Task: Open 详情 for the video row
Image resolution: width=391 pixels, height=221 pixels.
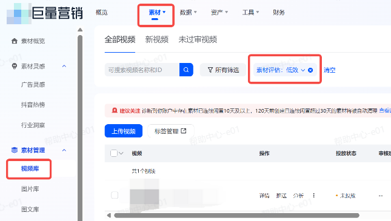Action: pos(264,196)
